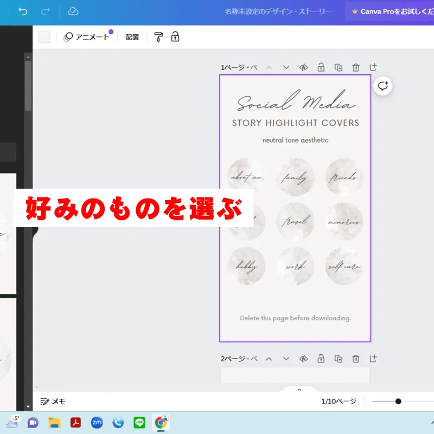This screenshot has height=434, width=434.
Task: Add page after page 2 icon
Action: pos(373,359)
